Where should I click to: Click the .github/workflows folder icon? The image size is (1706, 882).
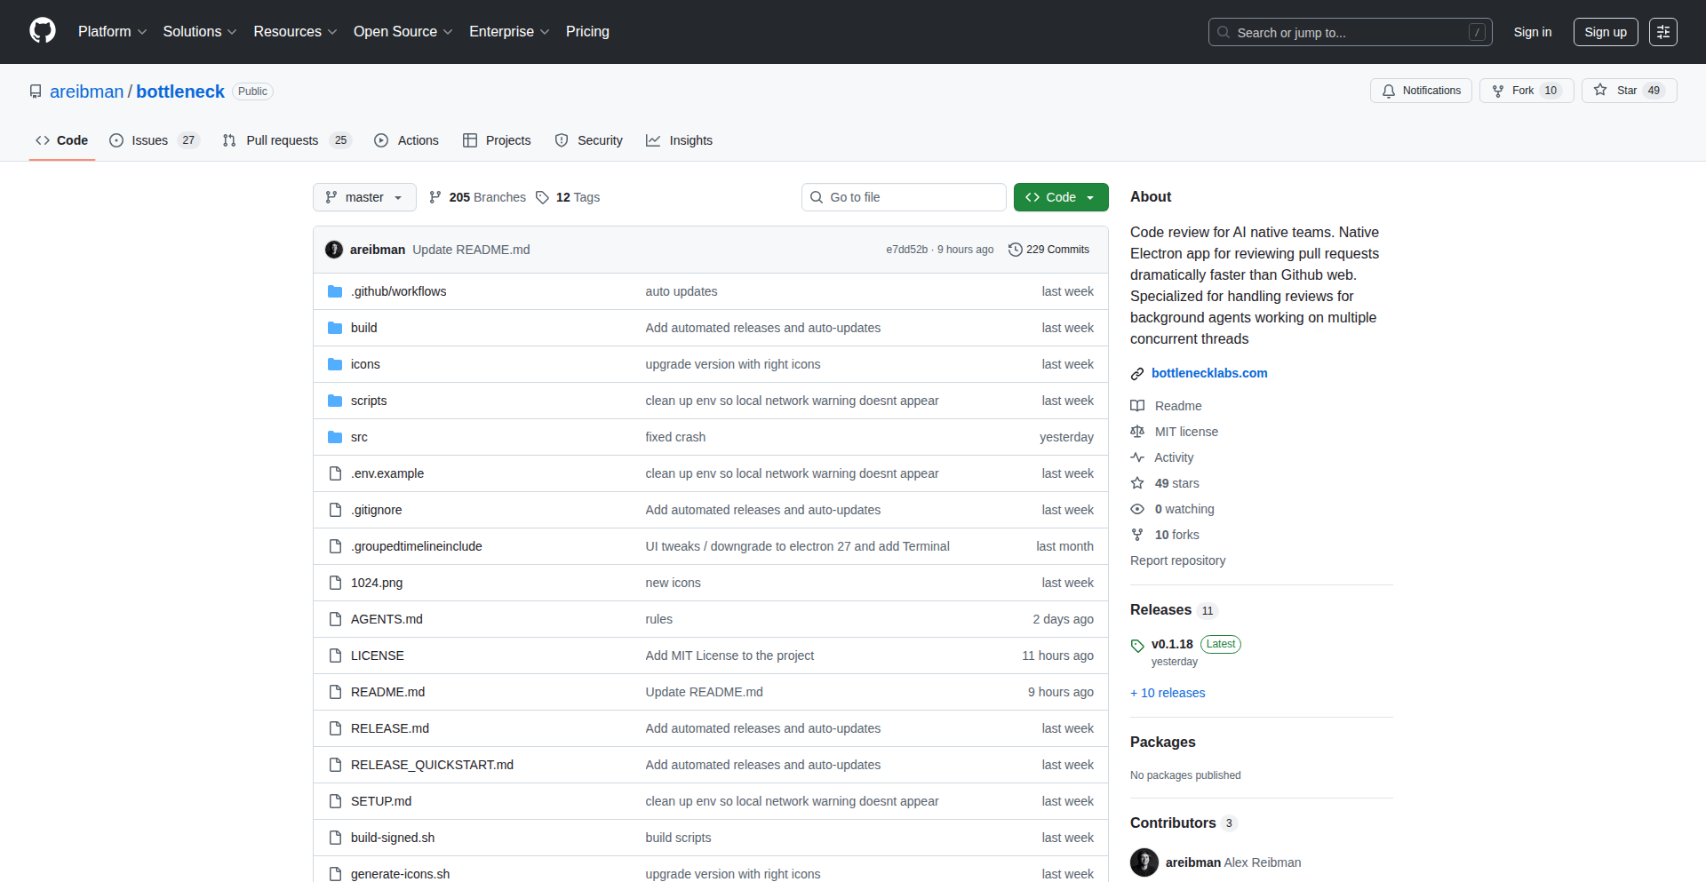[x=335, y=291]
